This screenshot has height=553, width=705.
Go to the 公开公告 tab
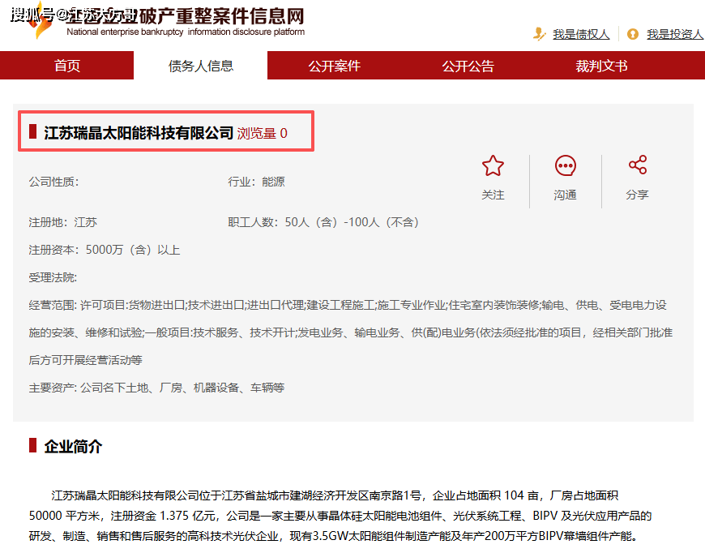[x=468, y=65]
